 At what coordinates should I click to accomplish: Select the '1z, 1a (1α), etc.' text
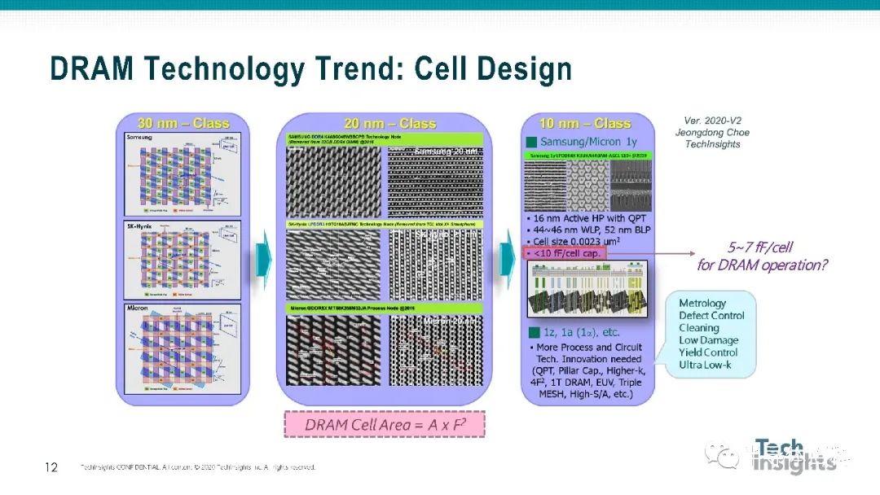pyautogui.click(x=581, y=332)
